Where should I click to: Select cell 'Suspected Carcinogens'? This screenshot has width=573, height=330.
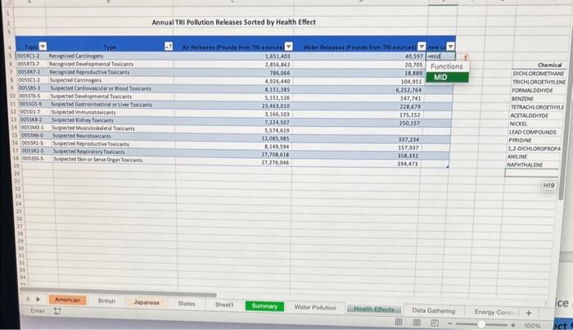point(75,80)
